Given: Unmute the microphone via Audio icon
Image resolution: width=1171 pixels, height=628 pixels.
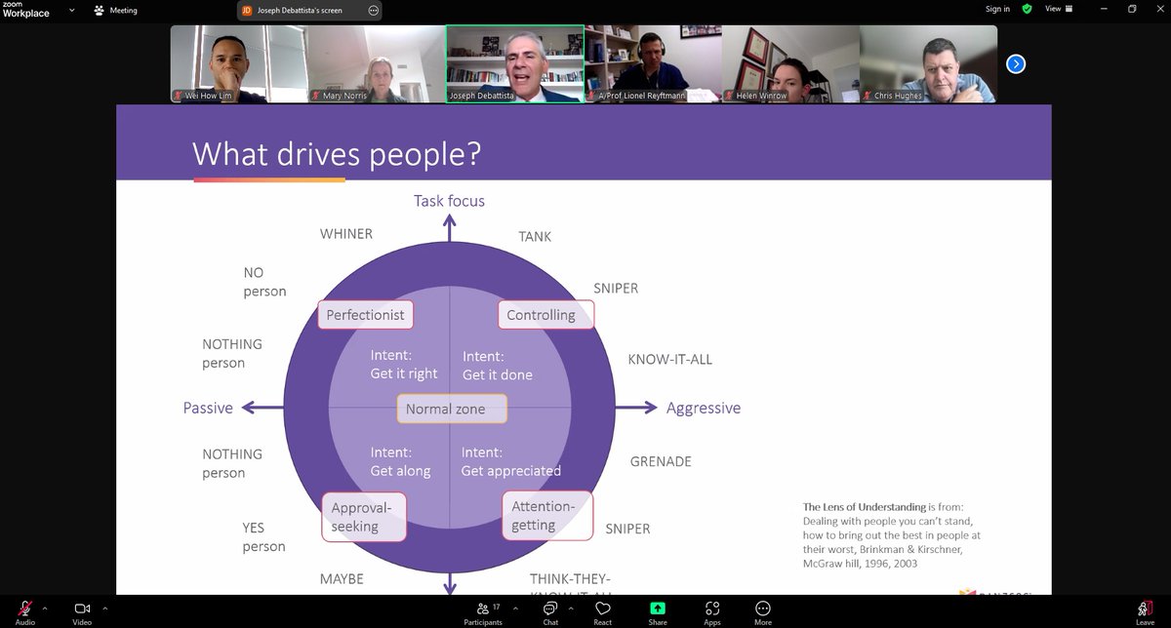Looking at the screenshot, I should pos(24,608).
